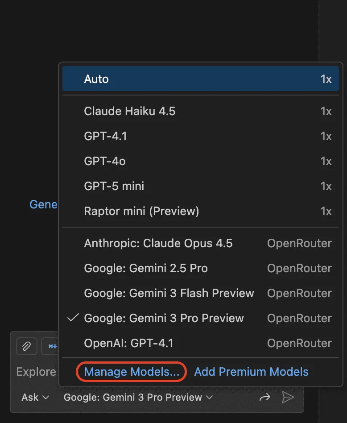Expand the Gemini 3 Pro Preview model picker
This screenshot has height=423, width=347.
[138, 397]
